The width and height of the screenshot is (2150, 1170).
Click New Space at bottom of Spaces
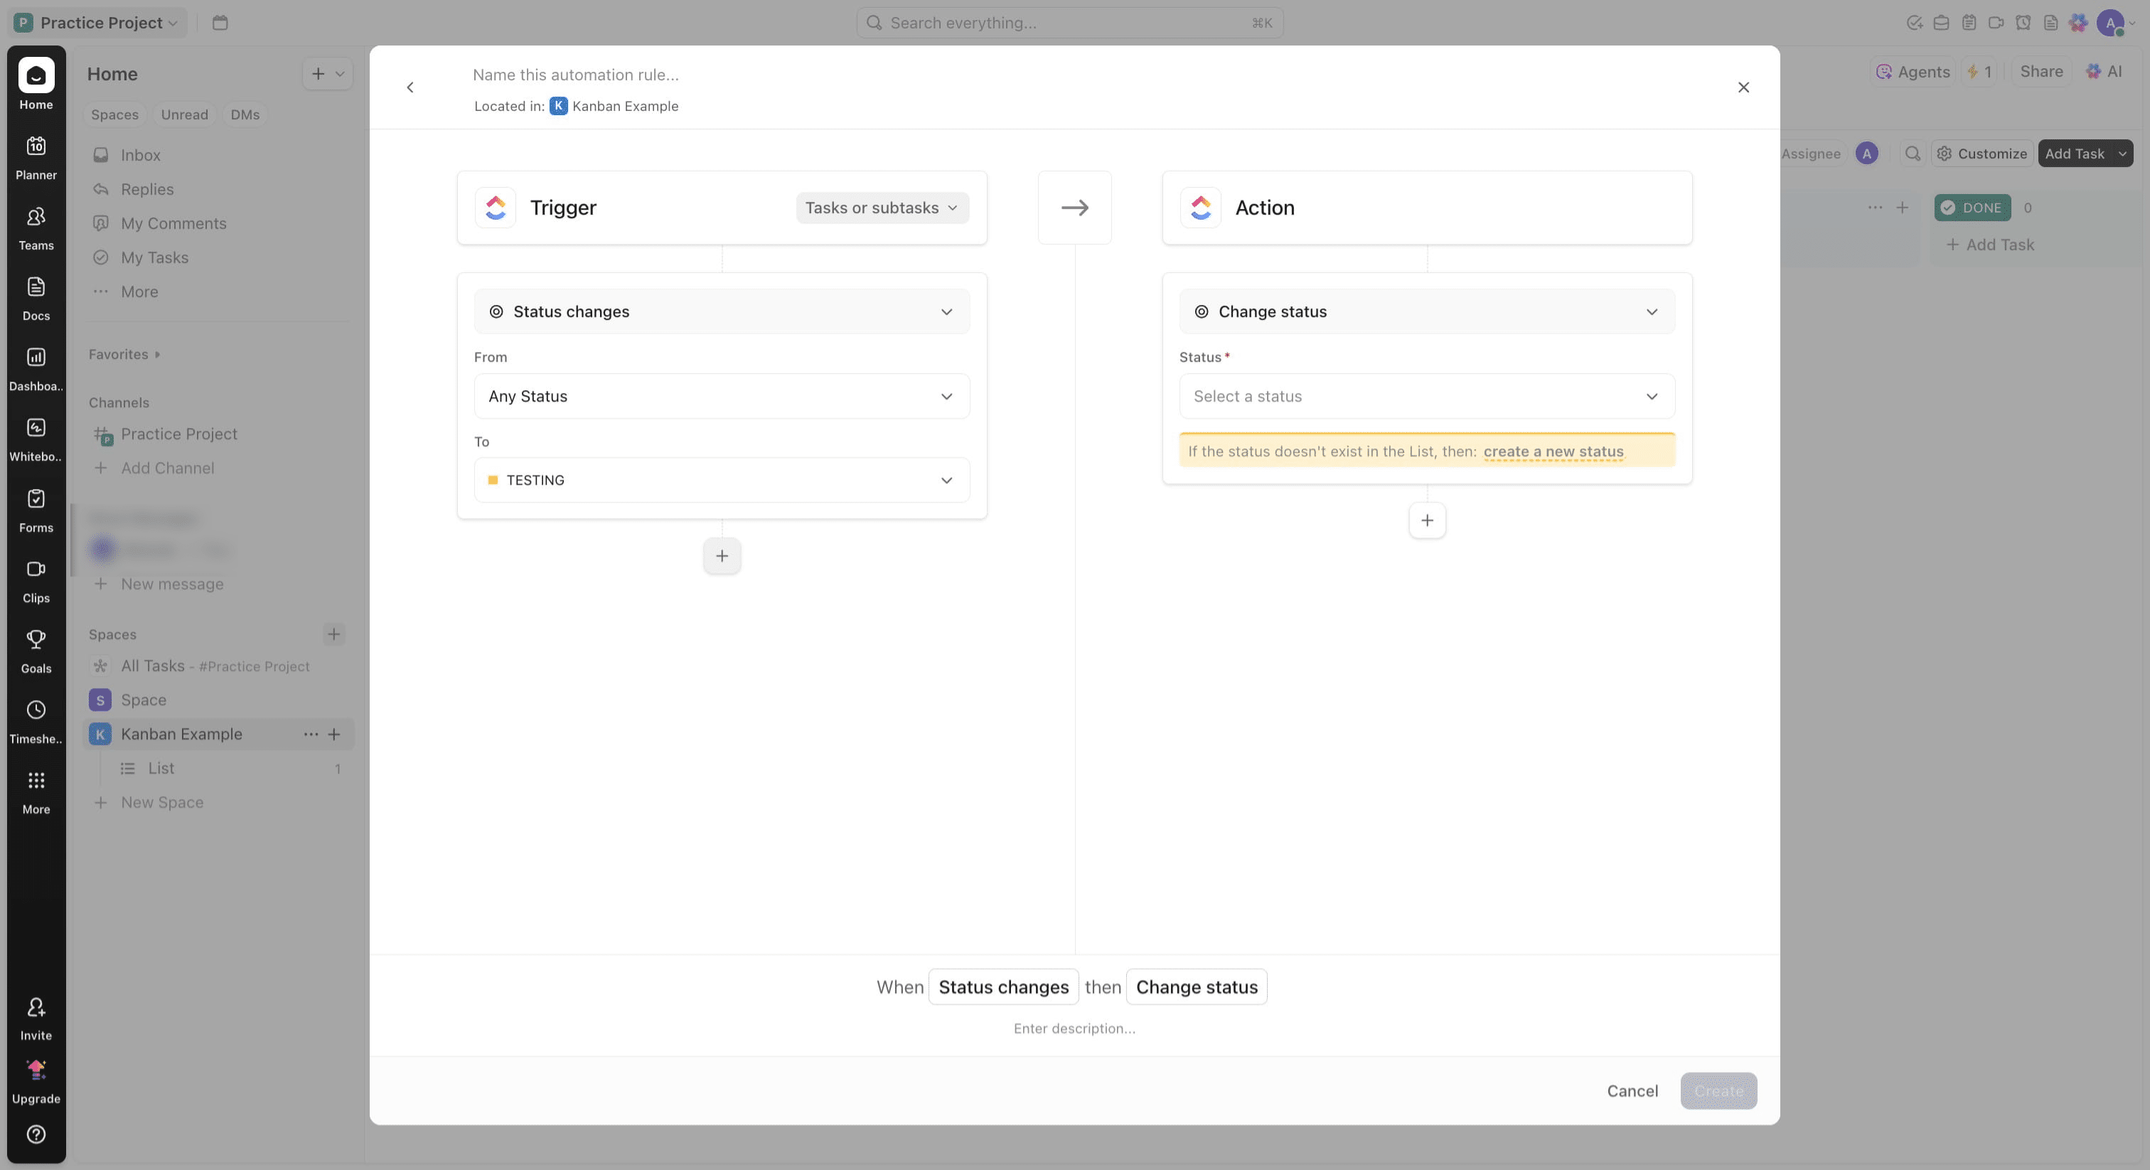pos(150,803)
